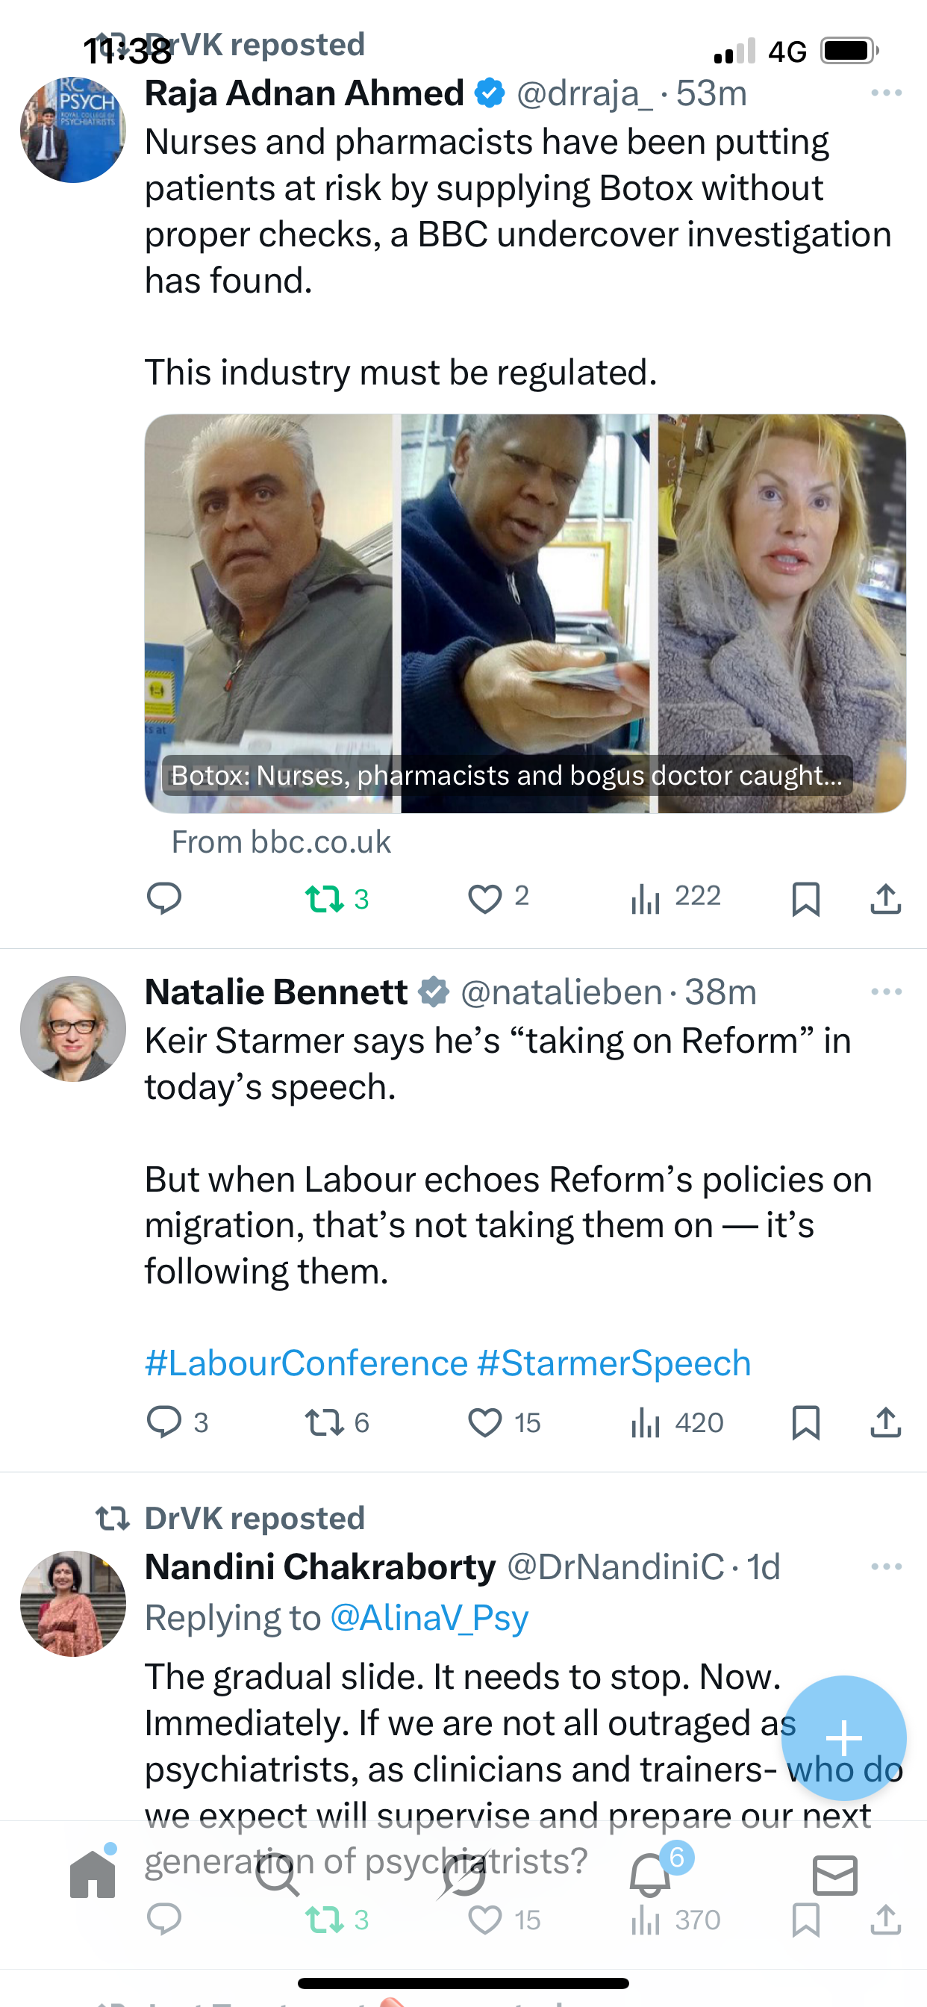Viewport: 927px width, 2007px height.
Task: Share Raja Adnan Ahmed's post
Action: click(886, 898)
